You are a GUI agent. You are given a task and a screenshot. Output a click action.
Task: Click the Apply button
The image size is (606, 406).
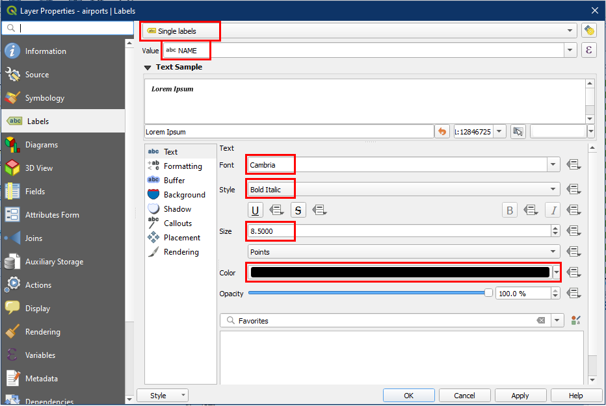click(520, 396)
